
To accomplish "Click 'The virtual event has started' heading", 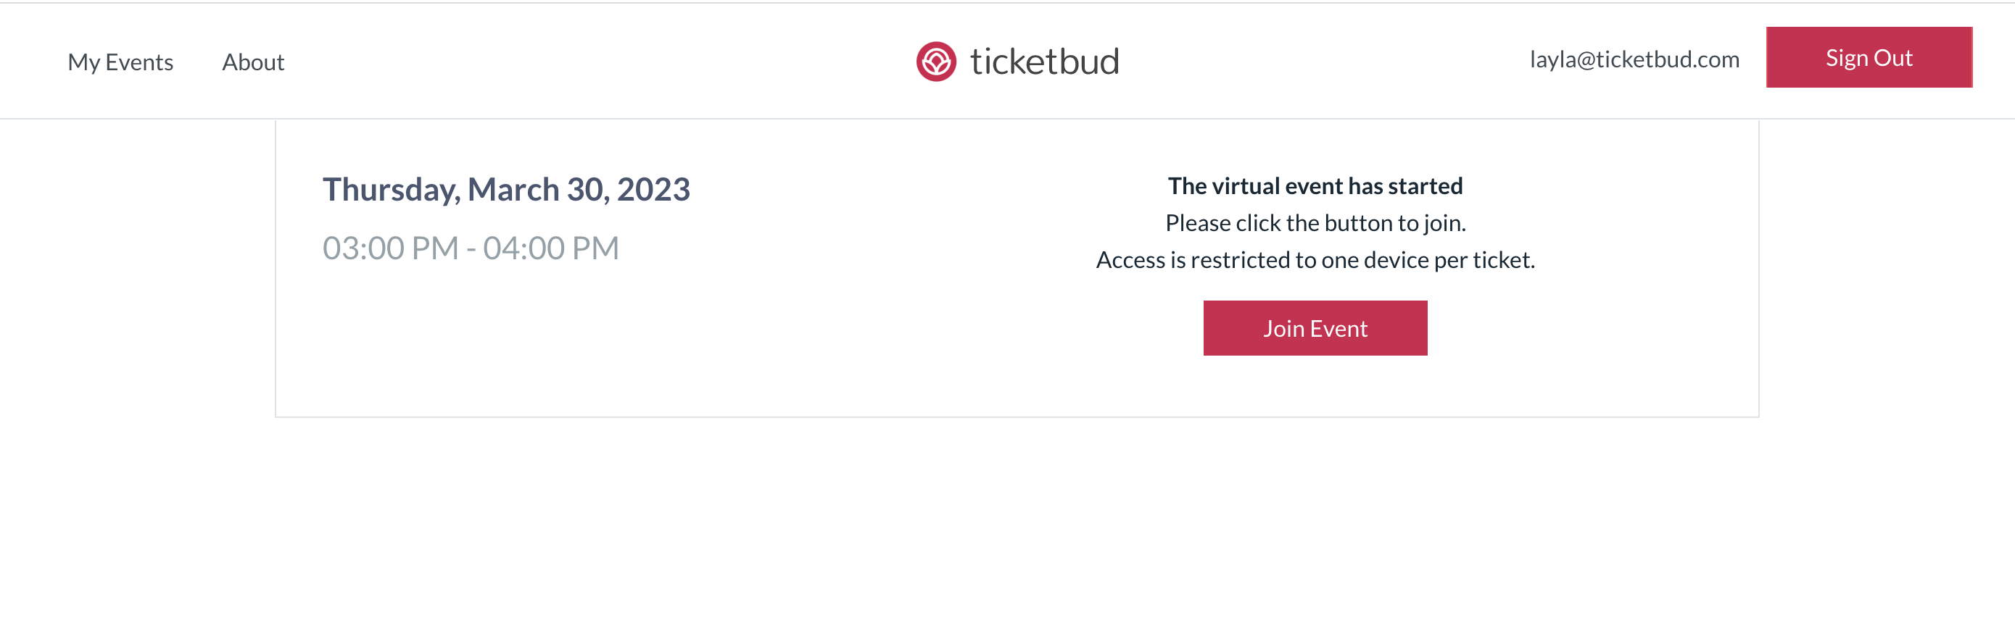I will (1315, 186).
